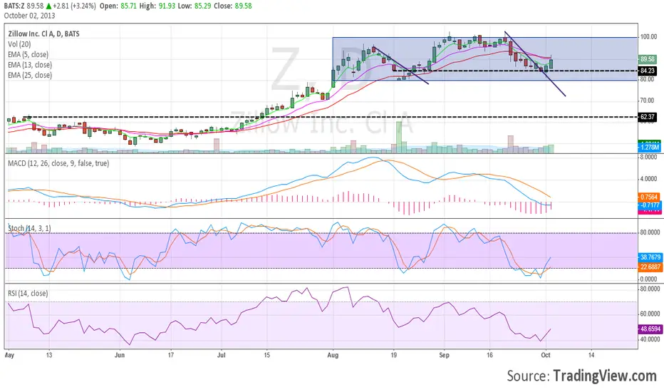Click the Stoch (14, 3, 1) label
Image resolution: width=664 pixels, height=392 pixels.
pyautogui.click(x=29, y=228)
